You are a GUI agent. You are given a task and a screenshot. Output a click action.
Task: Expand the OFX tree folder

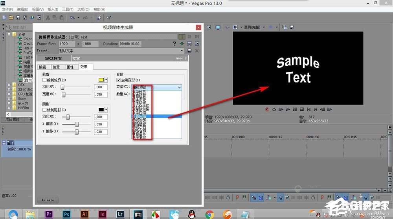[9, 85]
